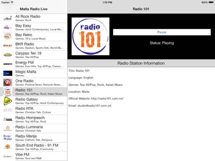Viewport: 215px width, 161px height.
Task: Tap the battery icon in status bar
Action: (x=211, y=2)
